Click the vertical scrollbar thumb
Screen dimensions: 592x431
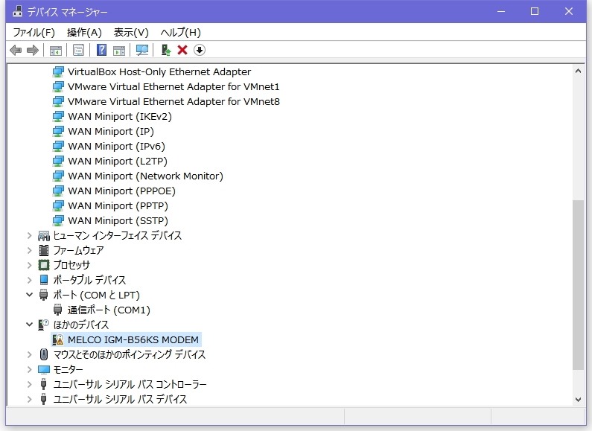[578, 285]
